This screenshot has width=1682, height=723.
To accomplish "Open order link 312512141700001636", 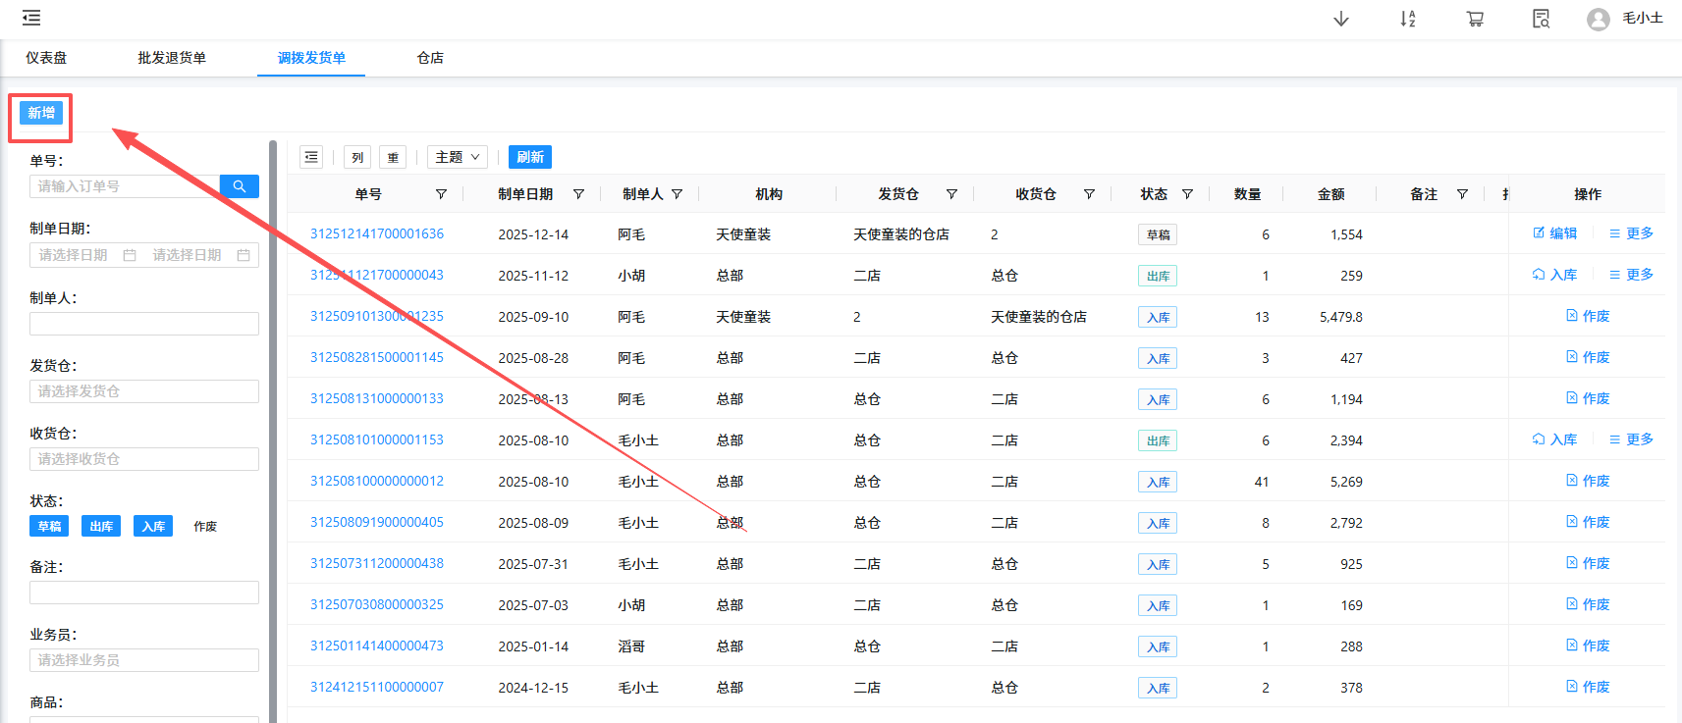I will click(x=377, y=233).
